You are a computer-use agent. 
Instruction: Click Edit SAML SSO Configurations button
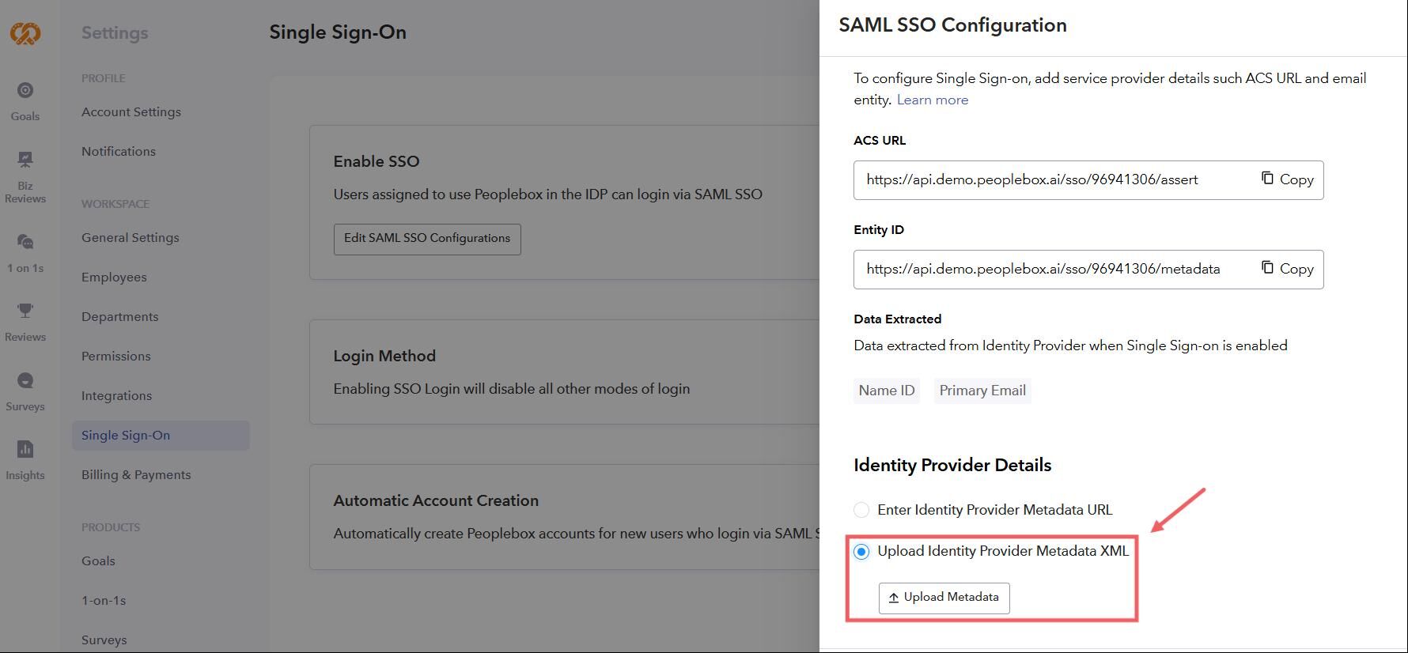427,239
